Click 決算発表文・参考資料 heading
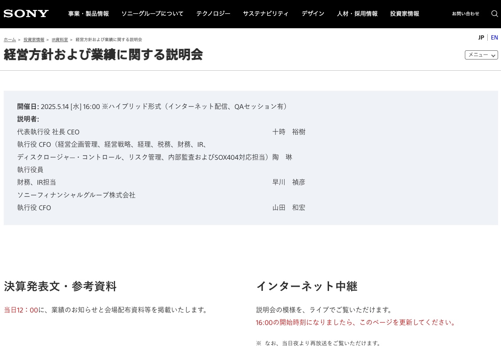Viewport: 501px width, 352px height. tap(60, 286)
